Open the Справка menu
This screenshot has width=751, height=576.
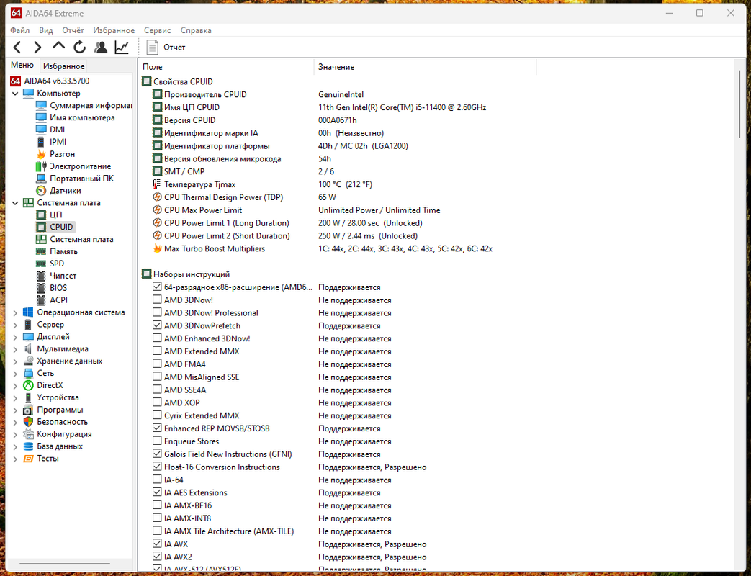(196, 30)
